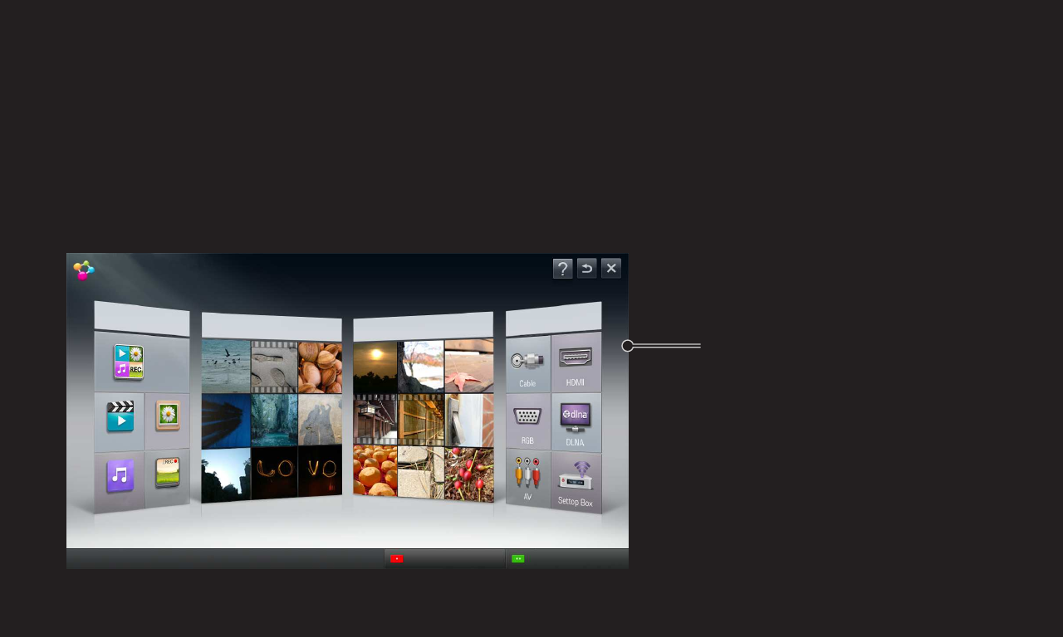Click the question mark help button
Screen dimensions: 1063x637
(x=562, y=269)
